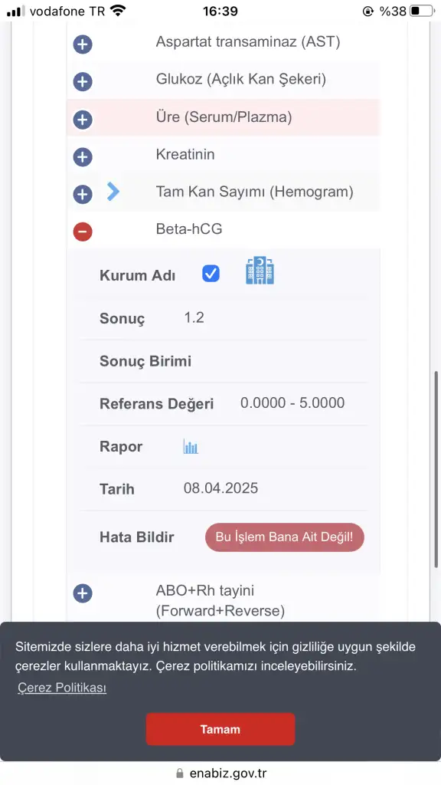Open the Rapor bar chart icon

(x=191, y=446)
